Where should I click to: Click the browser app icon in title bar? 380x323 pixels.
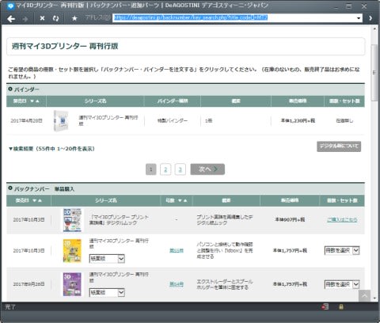pyautogui.click(x=10, y=6)
